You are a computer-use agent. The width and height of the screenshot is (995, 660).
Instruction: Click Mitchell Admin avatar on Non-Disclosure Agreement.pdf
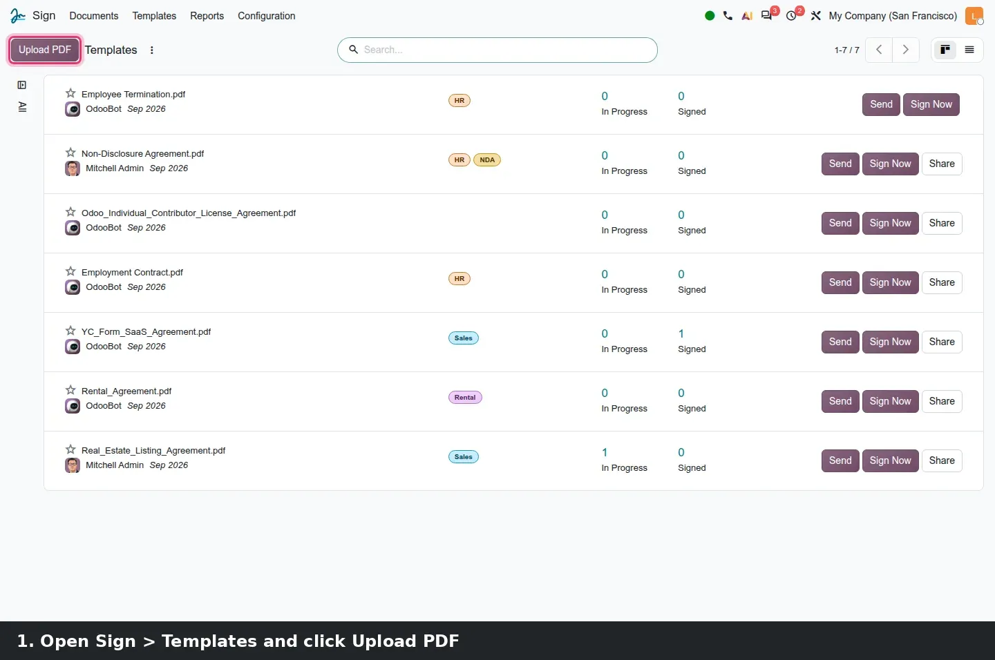coord(73,168)
